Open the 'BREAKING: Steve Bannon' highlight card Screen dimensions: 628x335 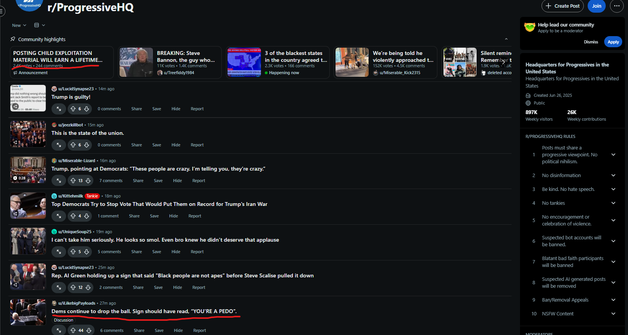[x=170, y=62]
